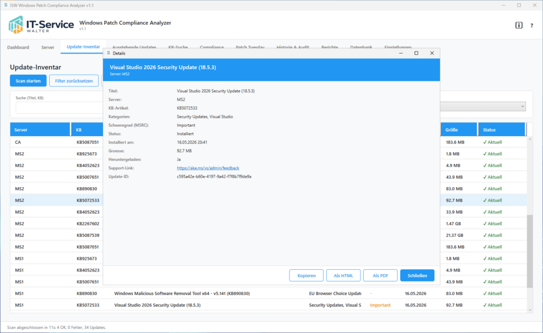This screenshot has height=333, width=543.
Task: Switch to the Dashboard tab
Action: point(18,47)
